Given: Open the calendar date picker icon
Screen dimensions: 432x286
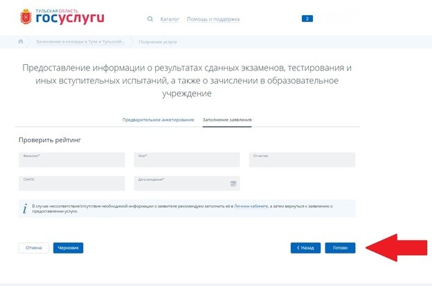Looking at the screenshot, I should 233,184.
